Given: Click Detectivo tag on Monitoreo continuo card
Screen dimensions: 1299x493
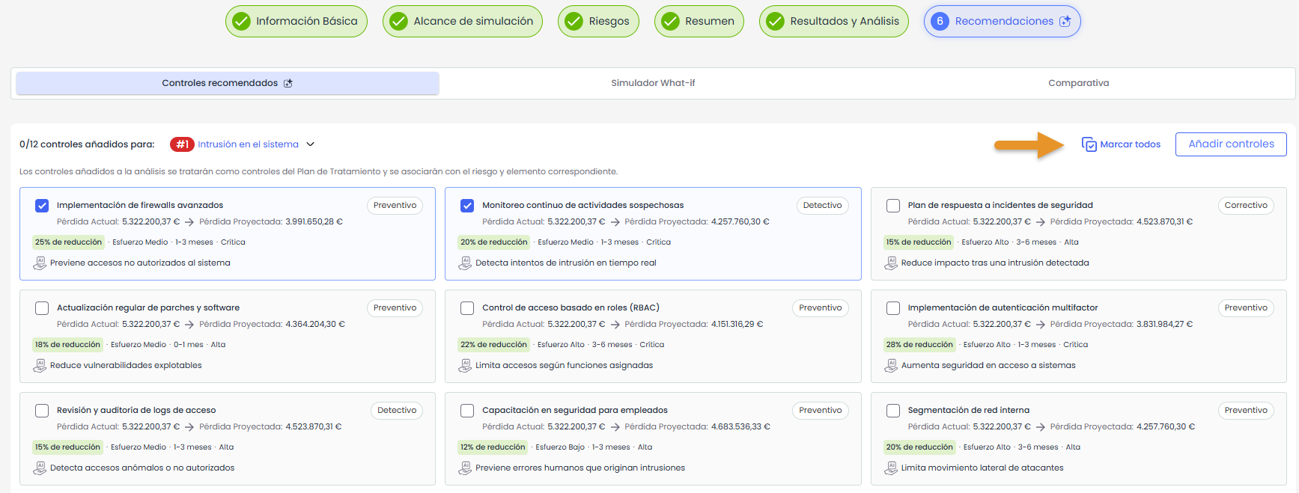Looking at the screenshot, I should pos(822,206).
